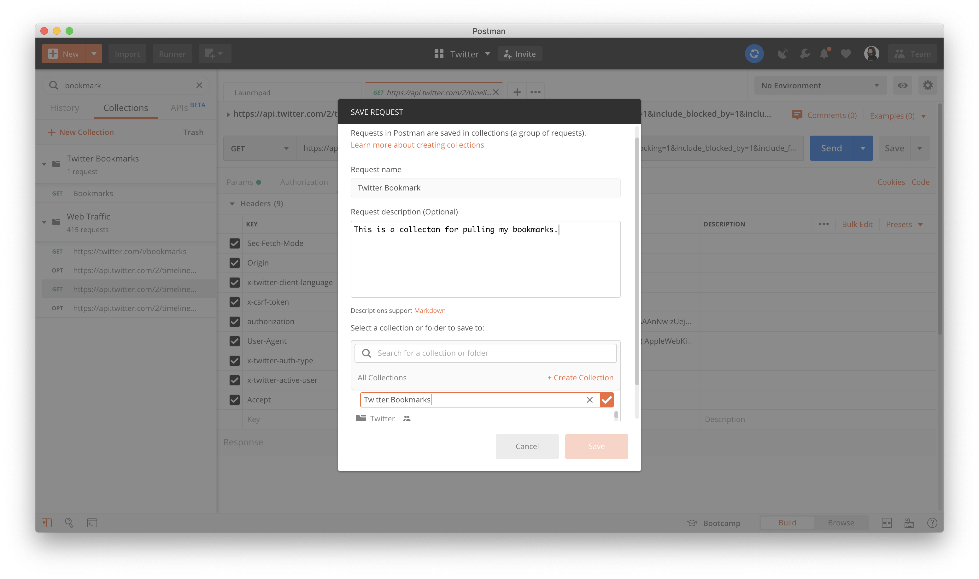Click the two-pane layout icon

click(x=887, y=523)
